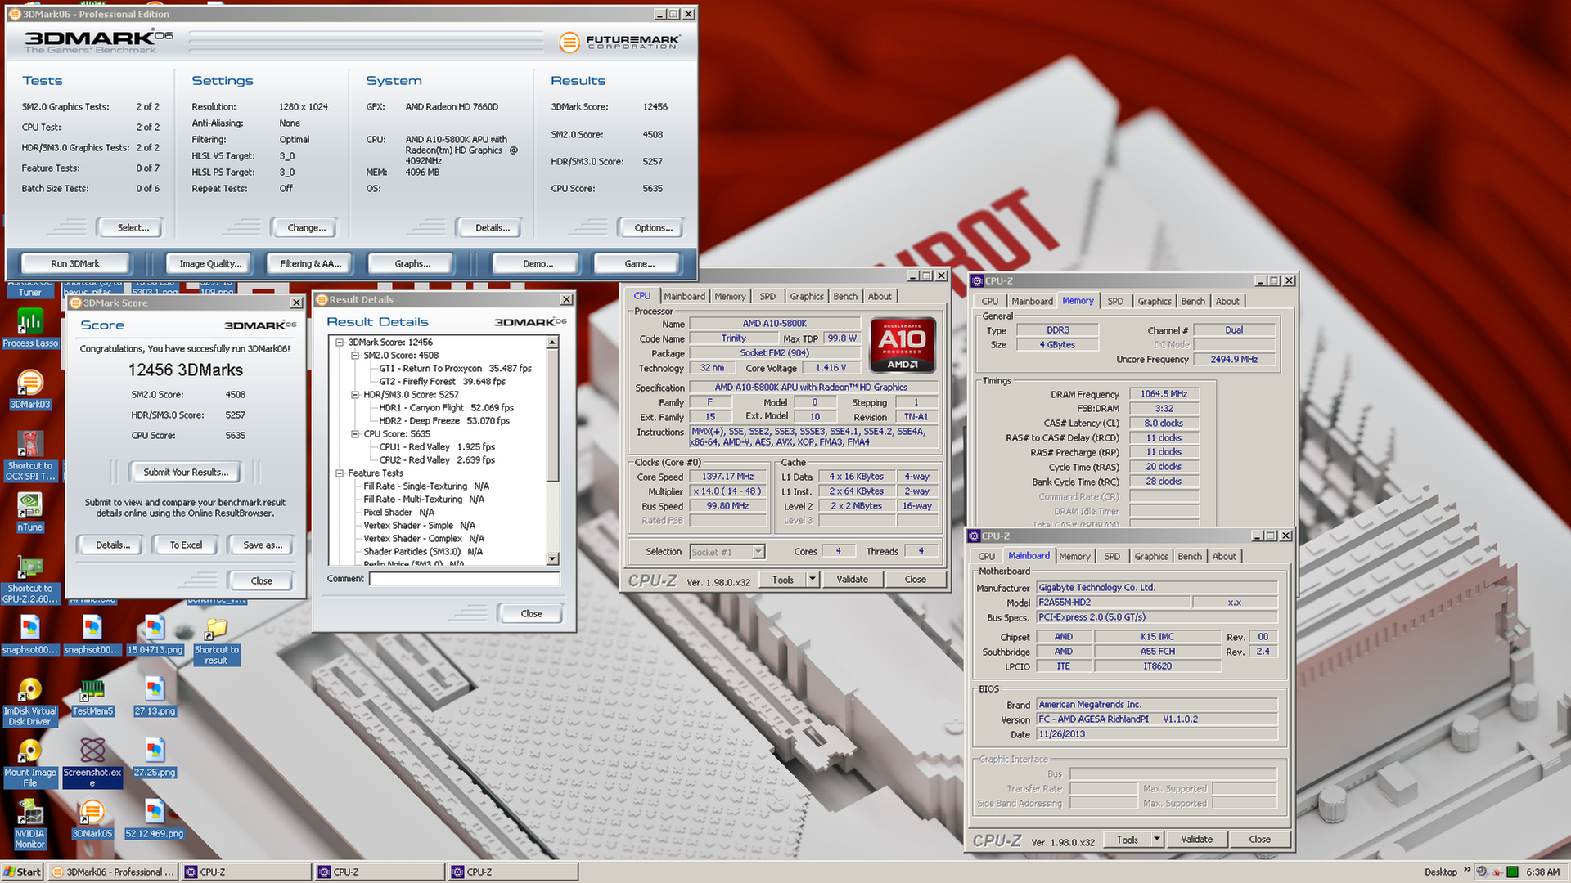This screenshot has height=883, width=1571.
Task: Click the Futuremark Corporation logo
Action: pos(620,42)
